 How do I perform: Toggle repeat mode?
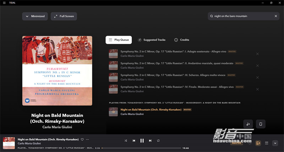(158, 141)
